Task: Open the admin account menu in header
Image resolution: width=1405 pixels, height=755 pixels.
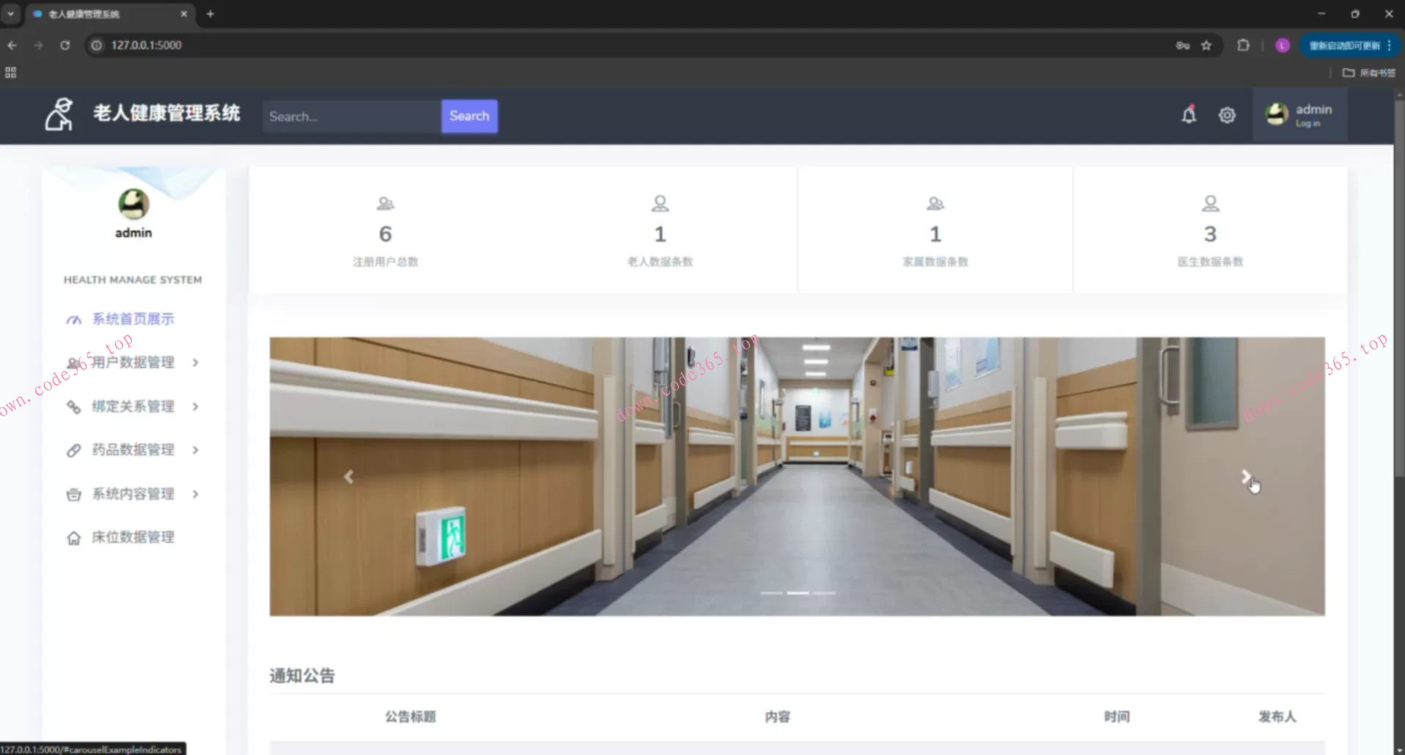Action: pos(1299,115)
